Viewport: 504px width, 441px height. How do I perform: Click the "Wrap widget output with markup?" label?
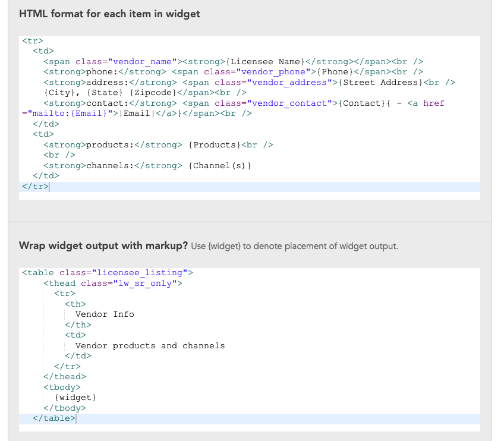103,246
